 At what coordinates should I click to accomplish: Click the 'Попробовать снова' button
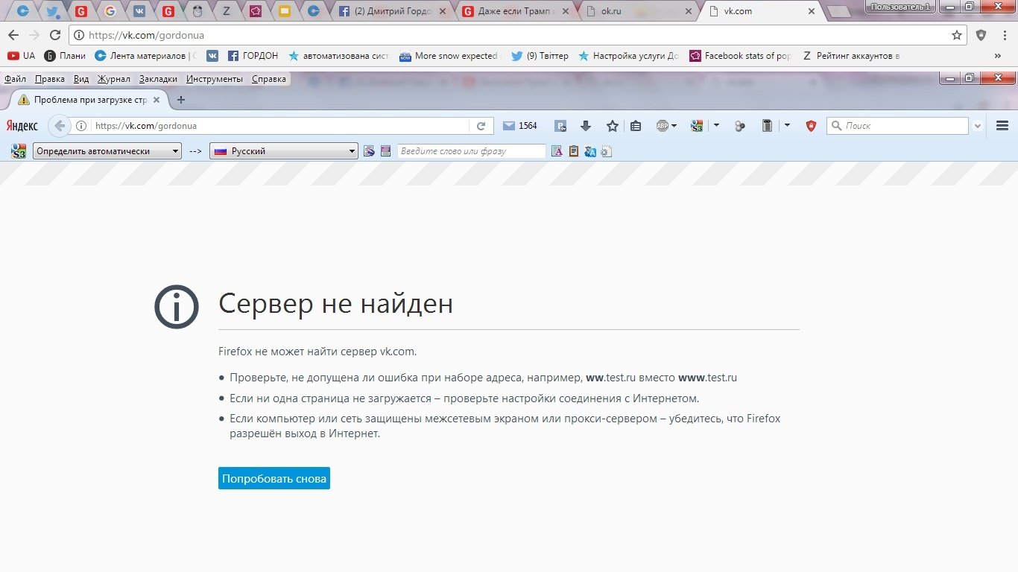pos(274,478)
